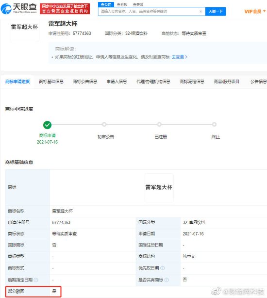Click the 初审公告 progress step marker
267x298 pixels.
click(104, 124)
